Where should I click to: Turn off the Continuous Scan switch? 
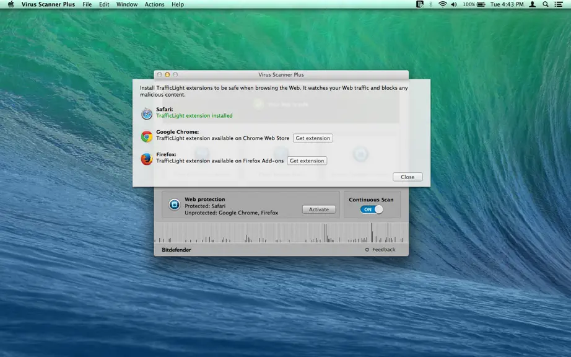(x=372, y=209)
